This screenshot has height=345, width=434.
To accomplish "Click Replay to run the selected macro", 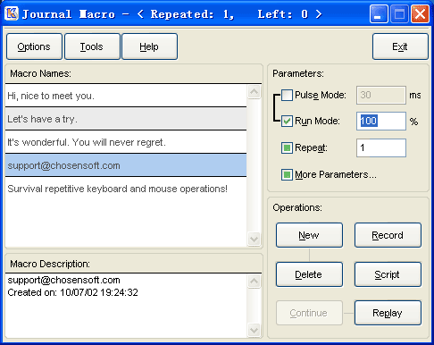I will pyautogui.click(x=388, y=313).
